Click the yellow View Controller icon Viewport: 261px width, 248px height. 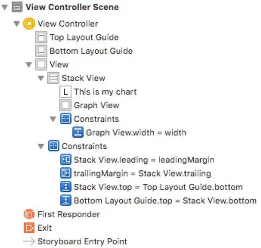click(x=29, y=24)
